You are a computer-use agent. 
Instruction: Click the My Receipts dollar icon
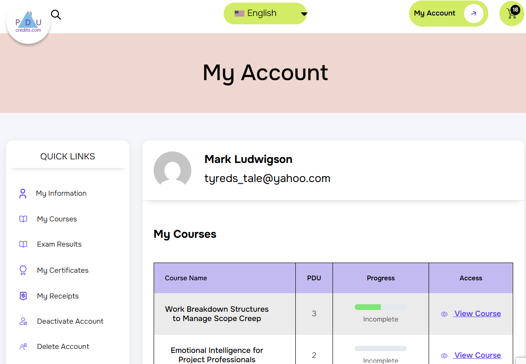point(23,296)
